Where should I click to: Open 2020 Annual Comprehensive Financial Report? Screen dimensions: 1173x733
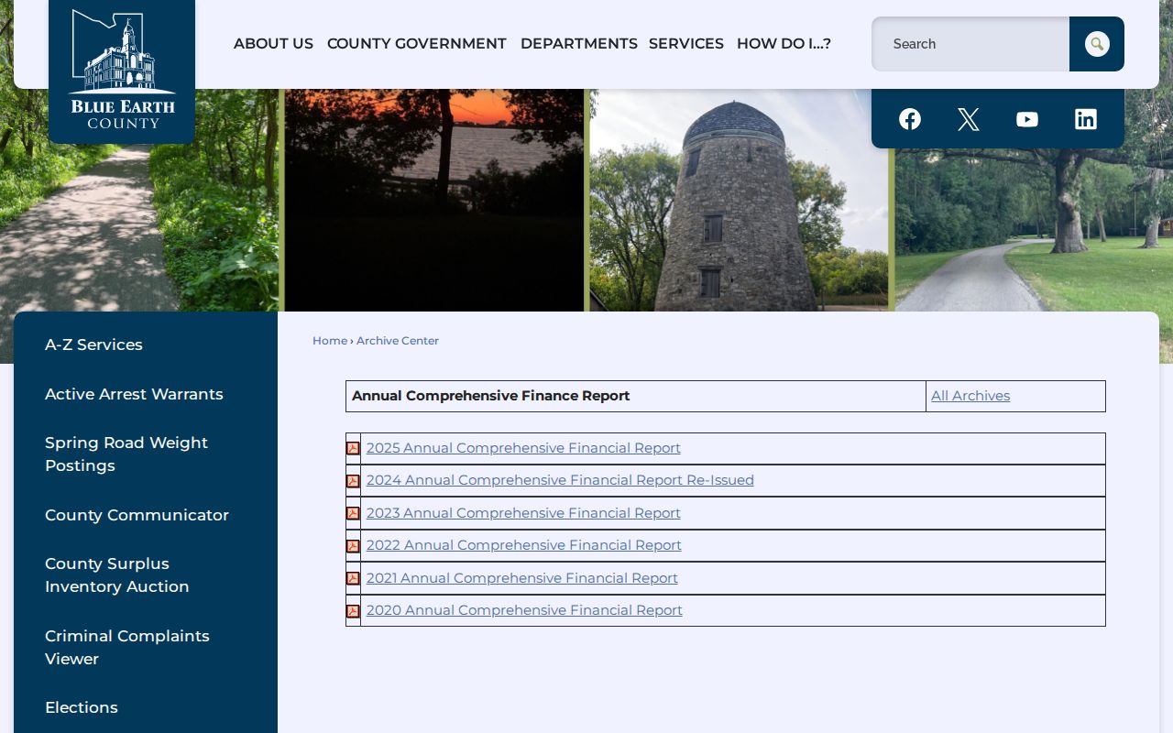524,610
